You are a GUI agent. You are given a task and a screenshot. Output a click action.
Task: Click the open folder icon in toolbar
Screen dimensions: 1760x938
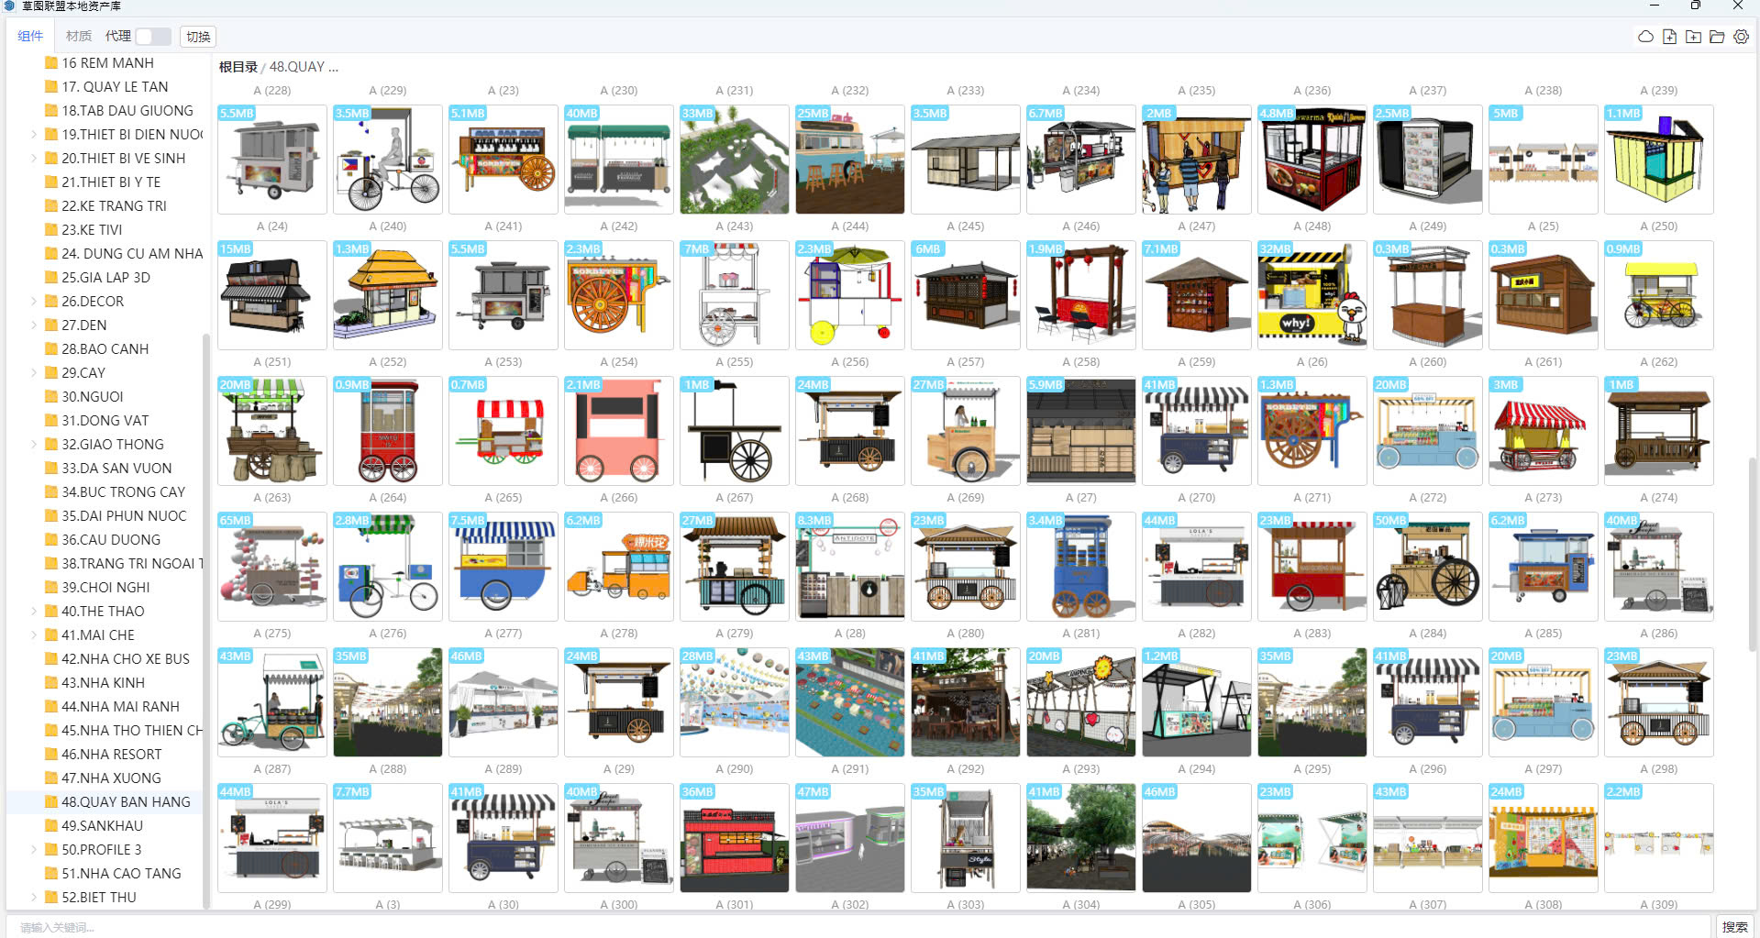click(x=1717, y=37)
